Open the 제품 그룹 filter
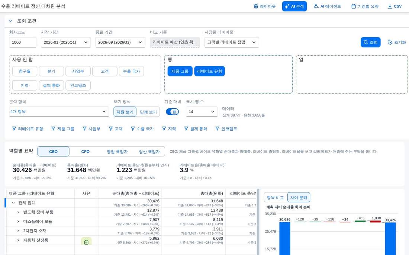The image size is (409, 255). [63, 129]
